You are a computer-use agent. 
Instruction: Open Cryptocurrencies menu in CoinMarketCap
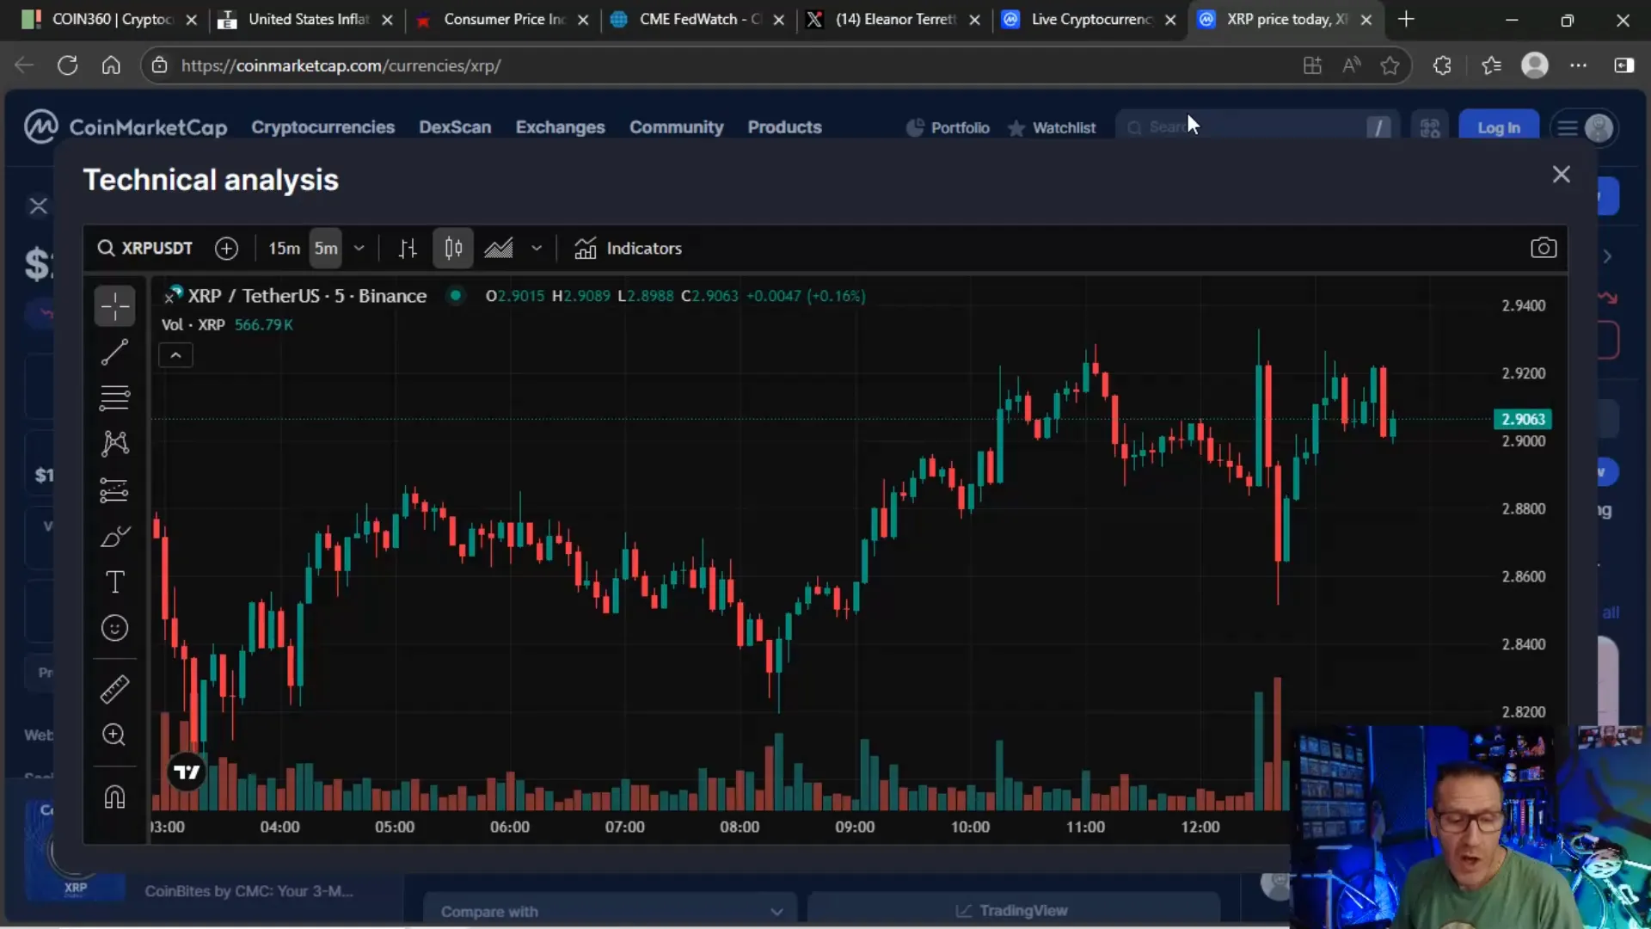pyautogui.click(x=323, y=127)
